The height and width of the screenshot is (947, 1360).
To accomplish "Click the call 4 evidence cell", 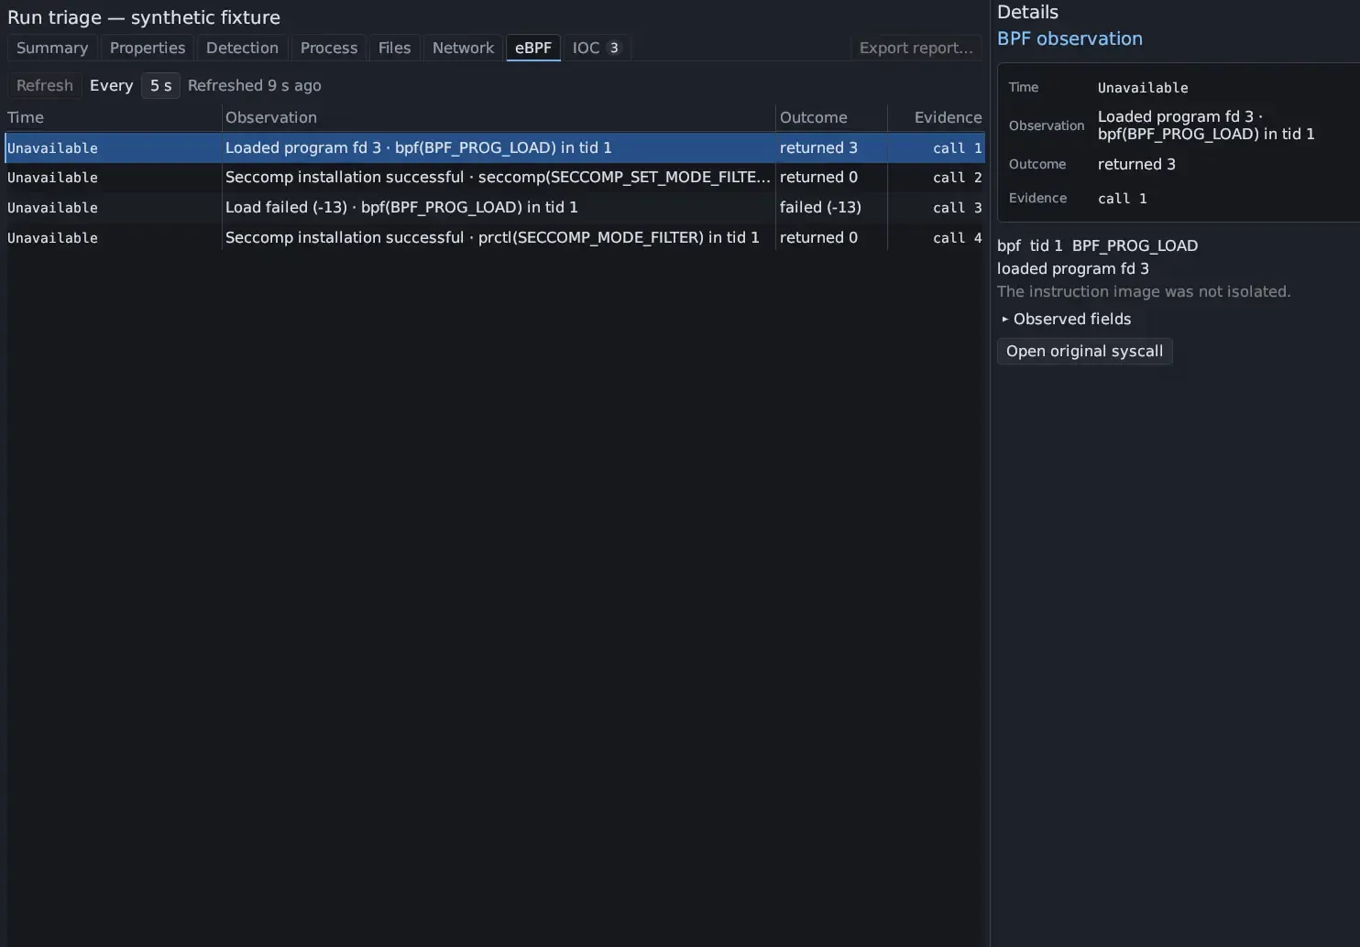I will tap(957, 238).
